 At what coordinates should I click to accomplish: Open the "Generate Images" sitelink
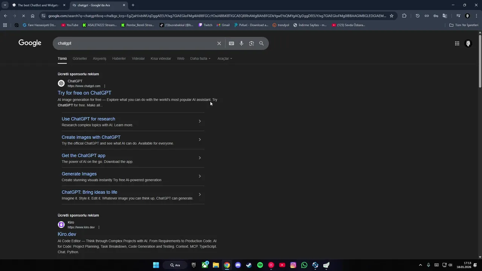coord(79,174)
